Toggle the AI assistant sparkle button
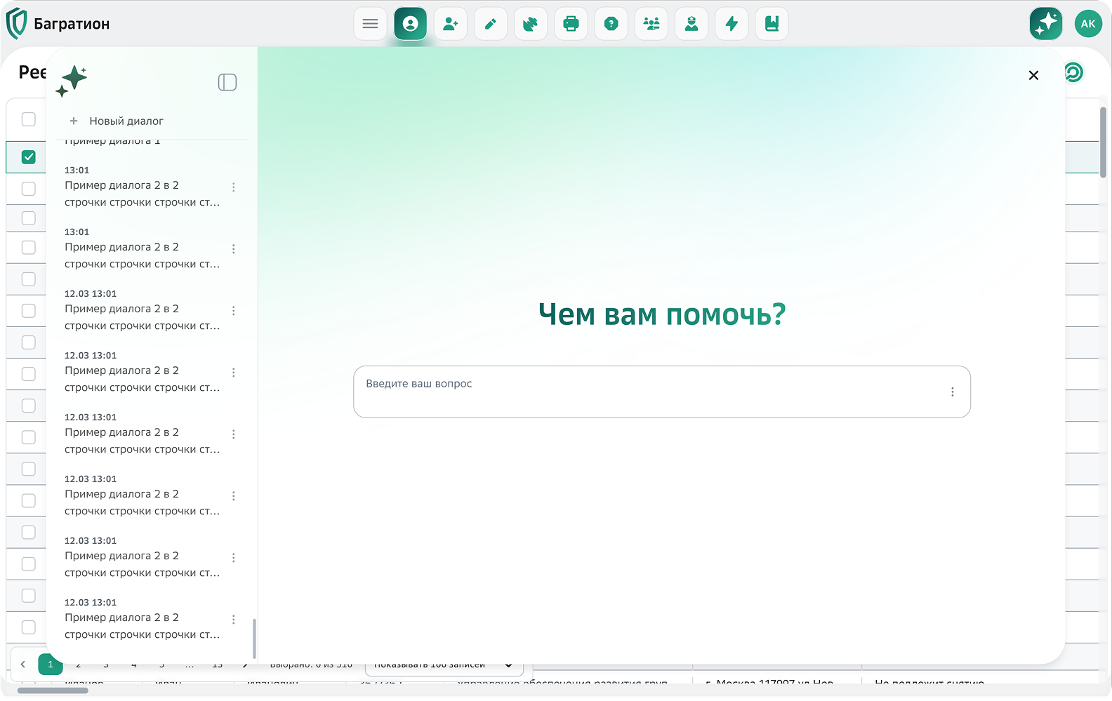 coord(1046,24)
